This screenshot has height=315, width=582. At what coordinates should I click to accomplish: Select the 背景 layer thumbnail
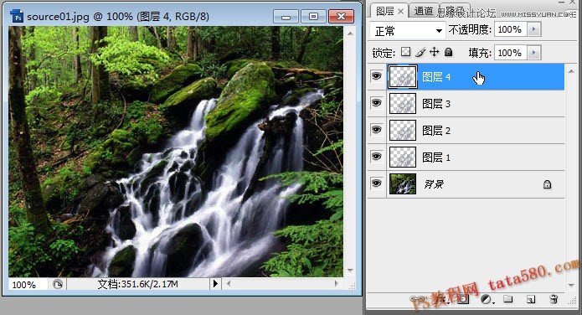coord(403,183)
